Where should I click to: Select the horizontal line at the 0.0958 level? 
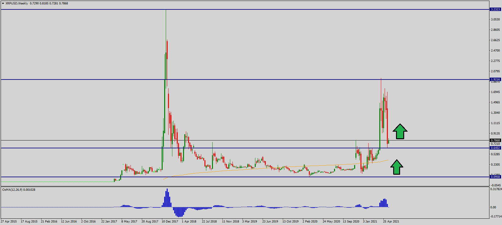tap(245, 177)
